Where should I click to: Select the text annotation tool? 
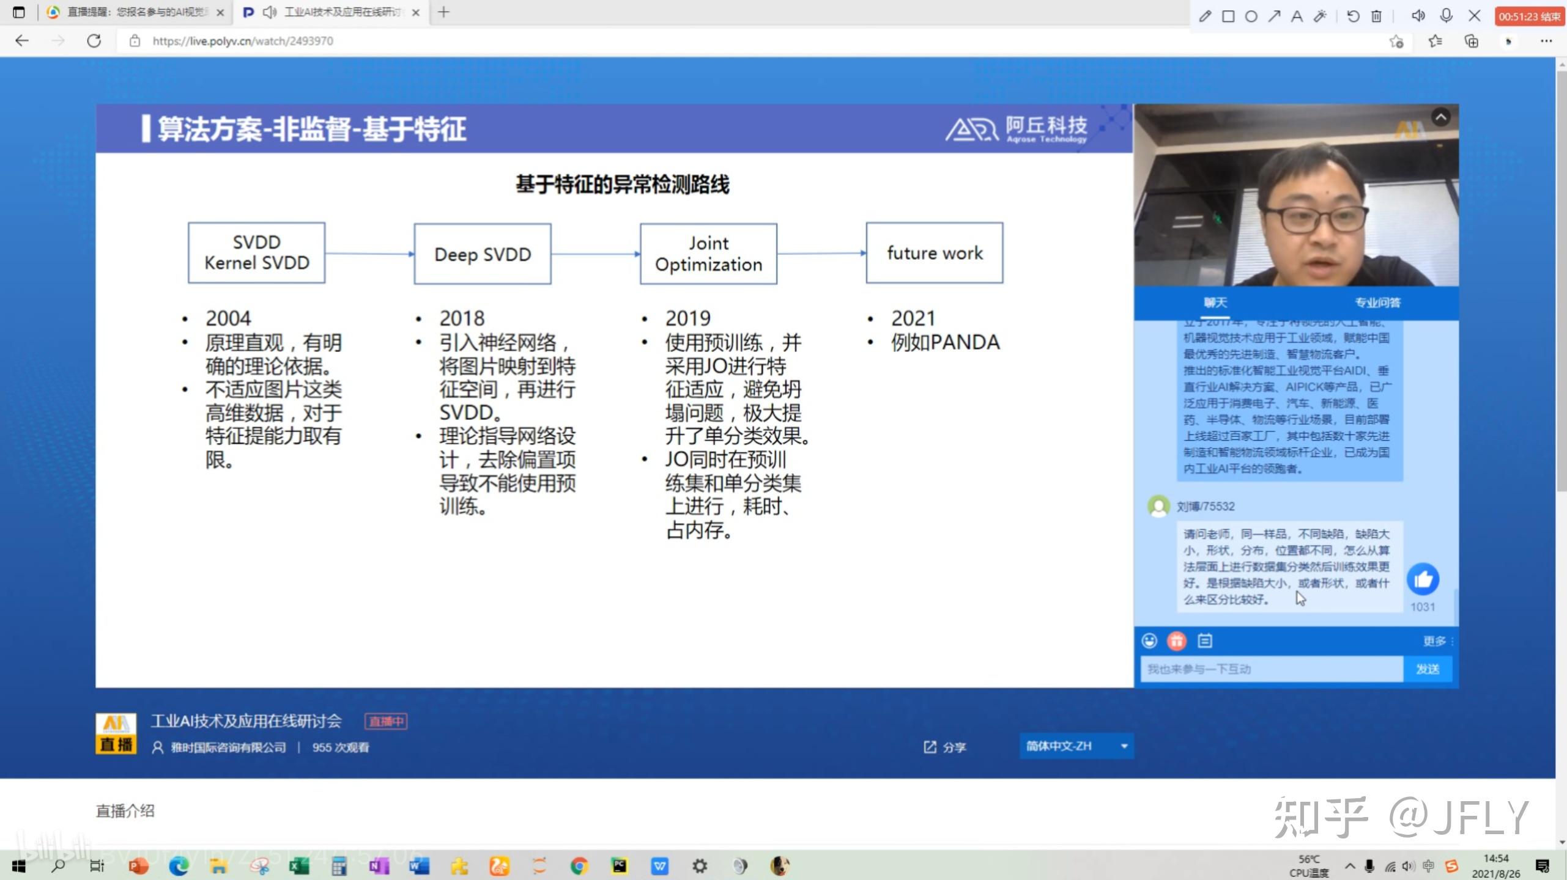1297,16
